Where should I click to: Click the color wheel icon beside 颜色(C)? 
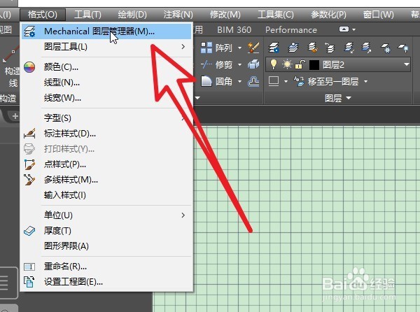click(29, 67)
